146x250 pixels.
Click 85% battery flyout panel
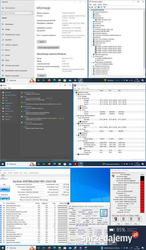(x=127, y=235)
